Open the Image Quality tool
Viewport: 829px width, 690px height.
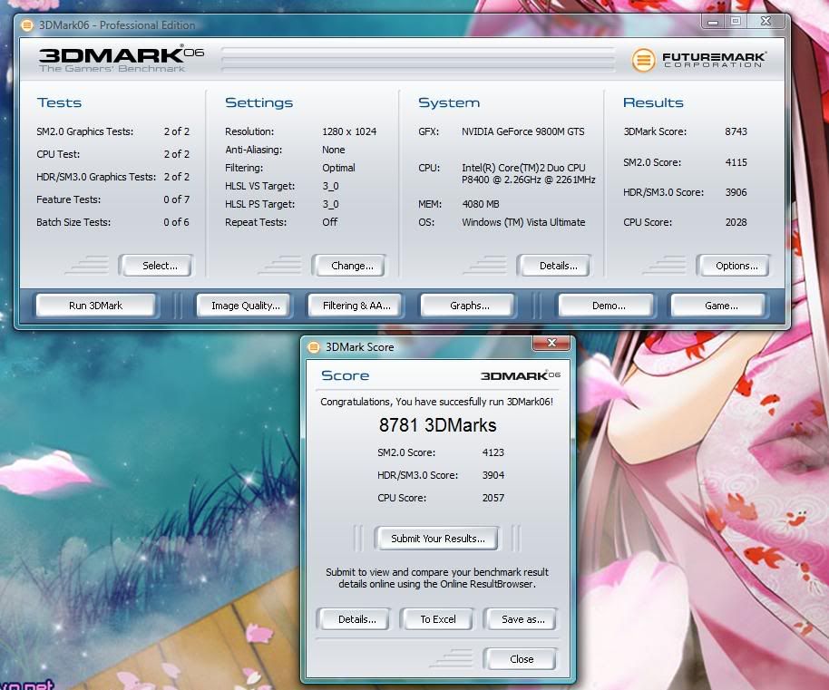pyautogui.click(x=244, y=306)
